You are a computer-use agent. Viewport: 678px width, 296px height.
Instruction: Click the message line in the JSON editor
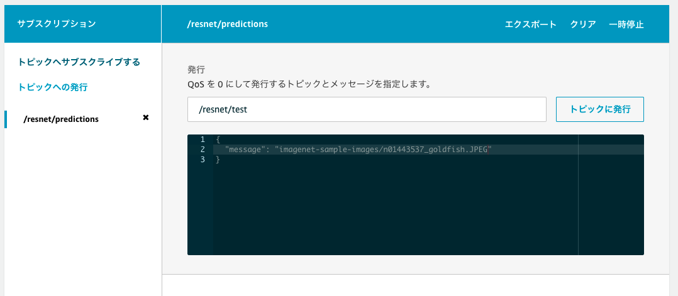[359, 150]
